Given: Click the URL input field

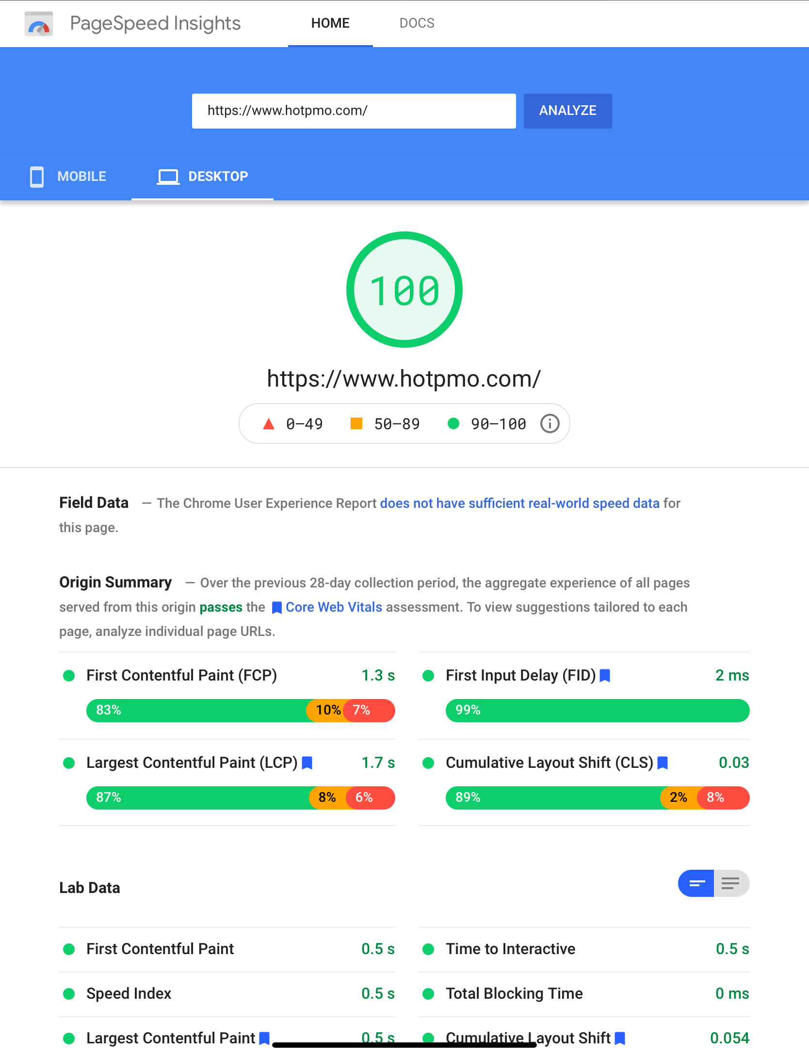Looking at the screenshot, I should click(x=354, y=111).
